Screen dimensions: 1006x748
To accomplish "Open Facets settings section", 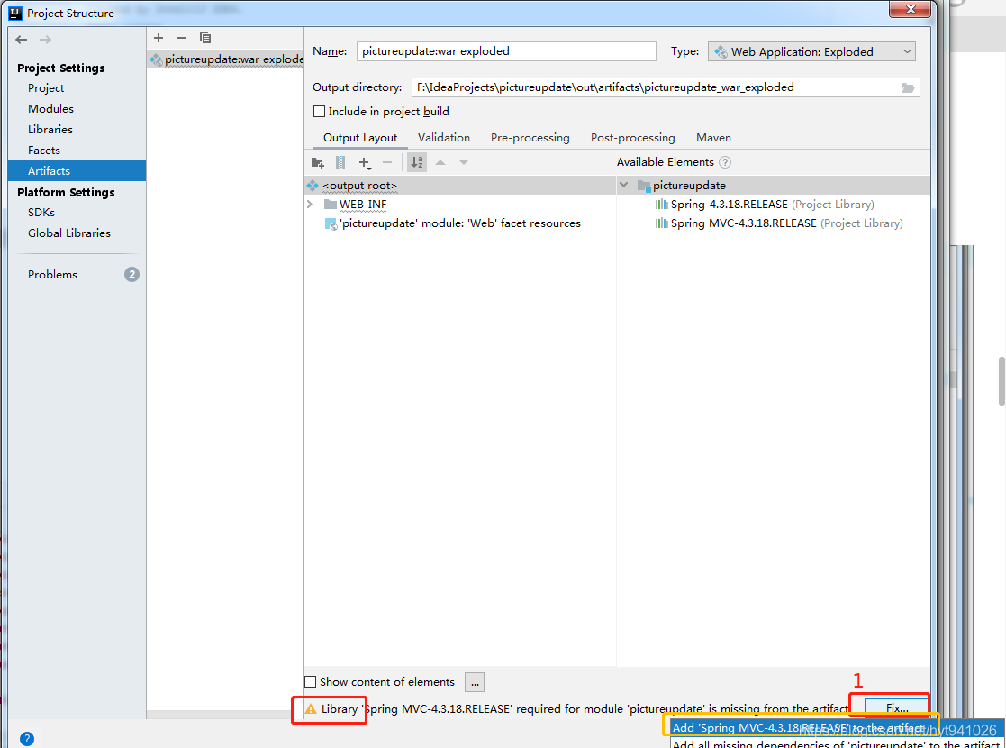I will (x=43, y=151).
